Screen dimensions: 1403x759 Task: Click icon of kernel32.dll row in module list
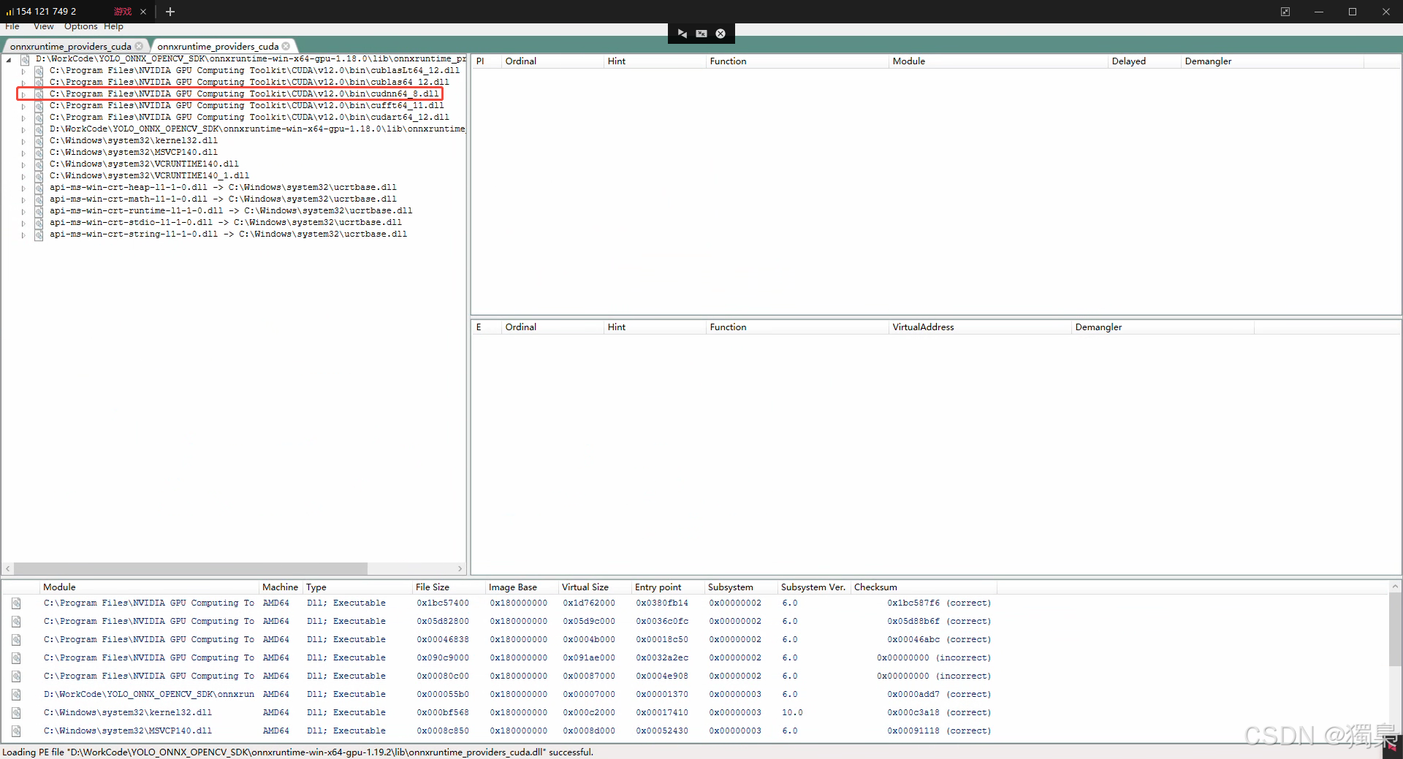(16, 713)
